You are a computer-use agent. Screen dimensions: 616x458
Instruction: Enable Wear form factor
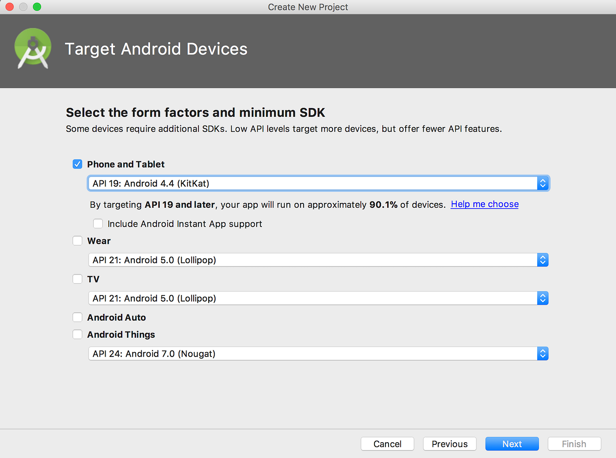(77, 241)
